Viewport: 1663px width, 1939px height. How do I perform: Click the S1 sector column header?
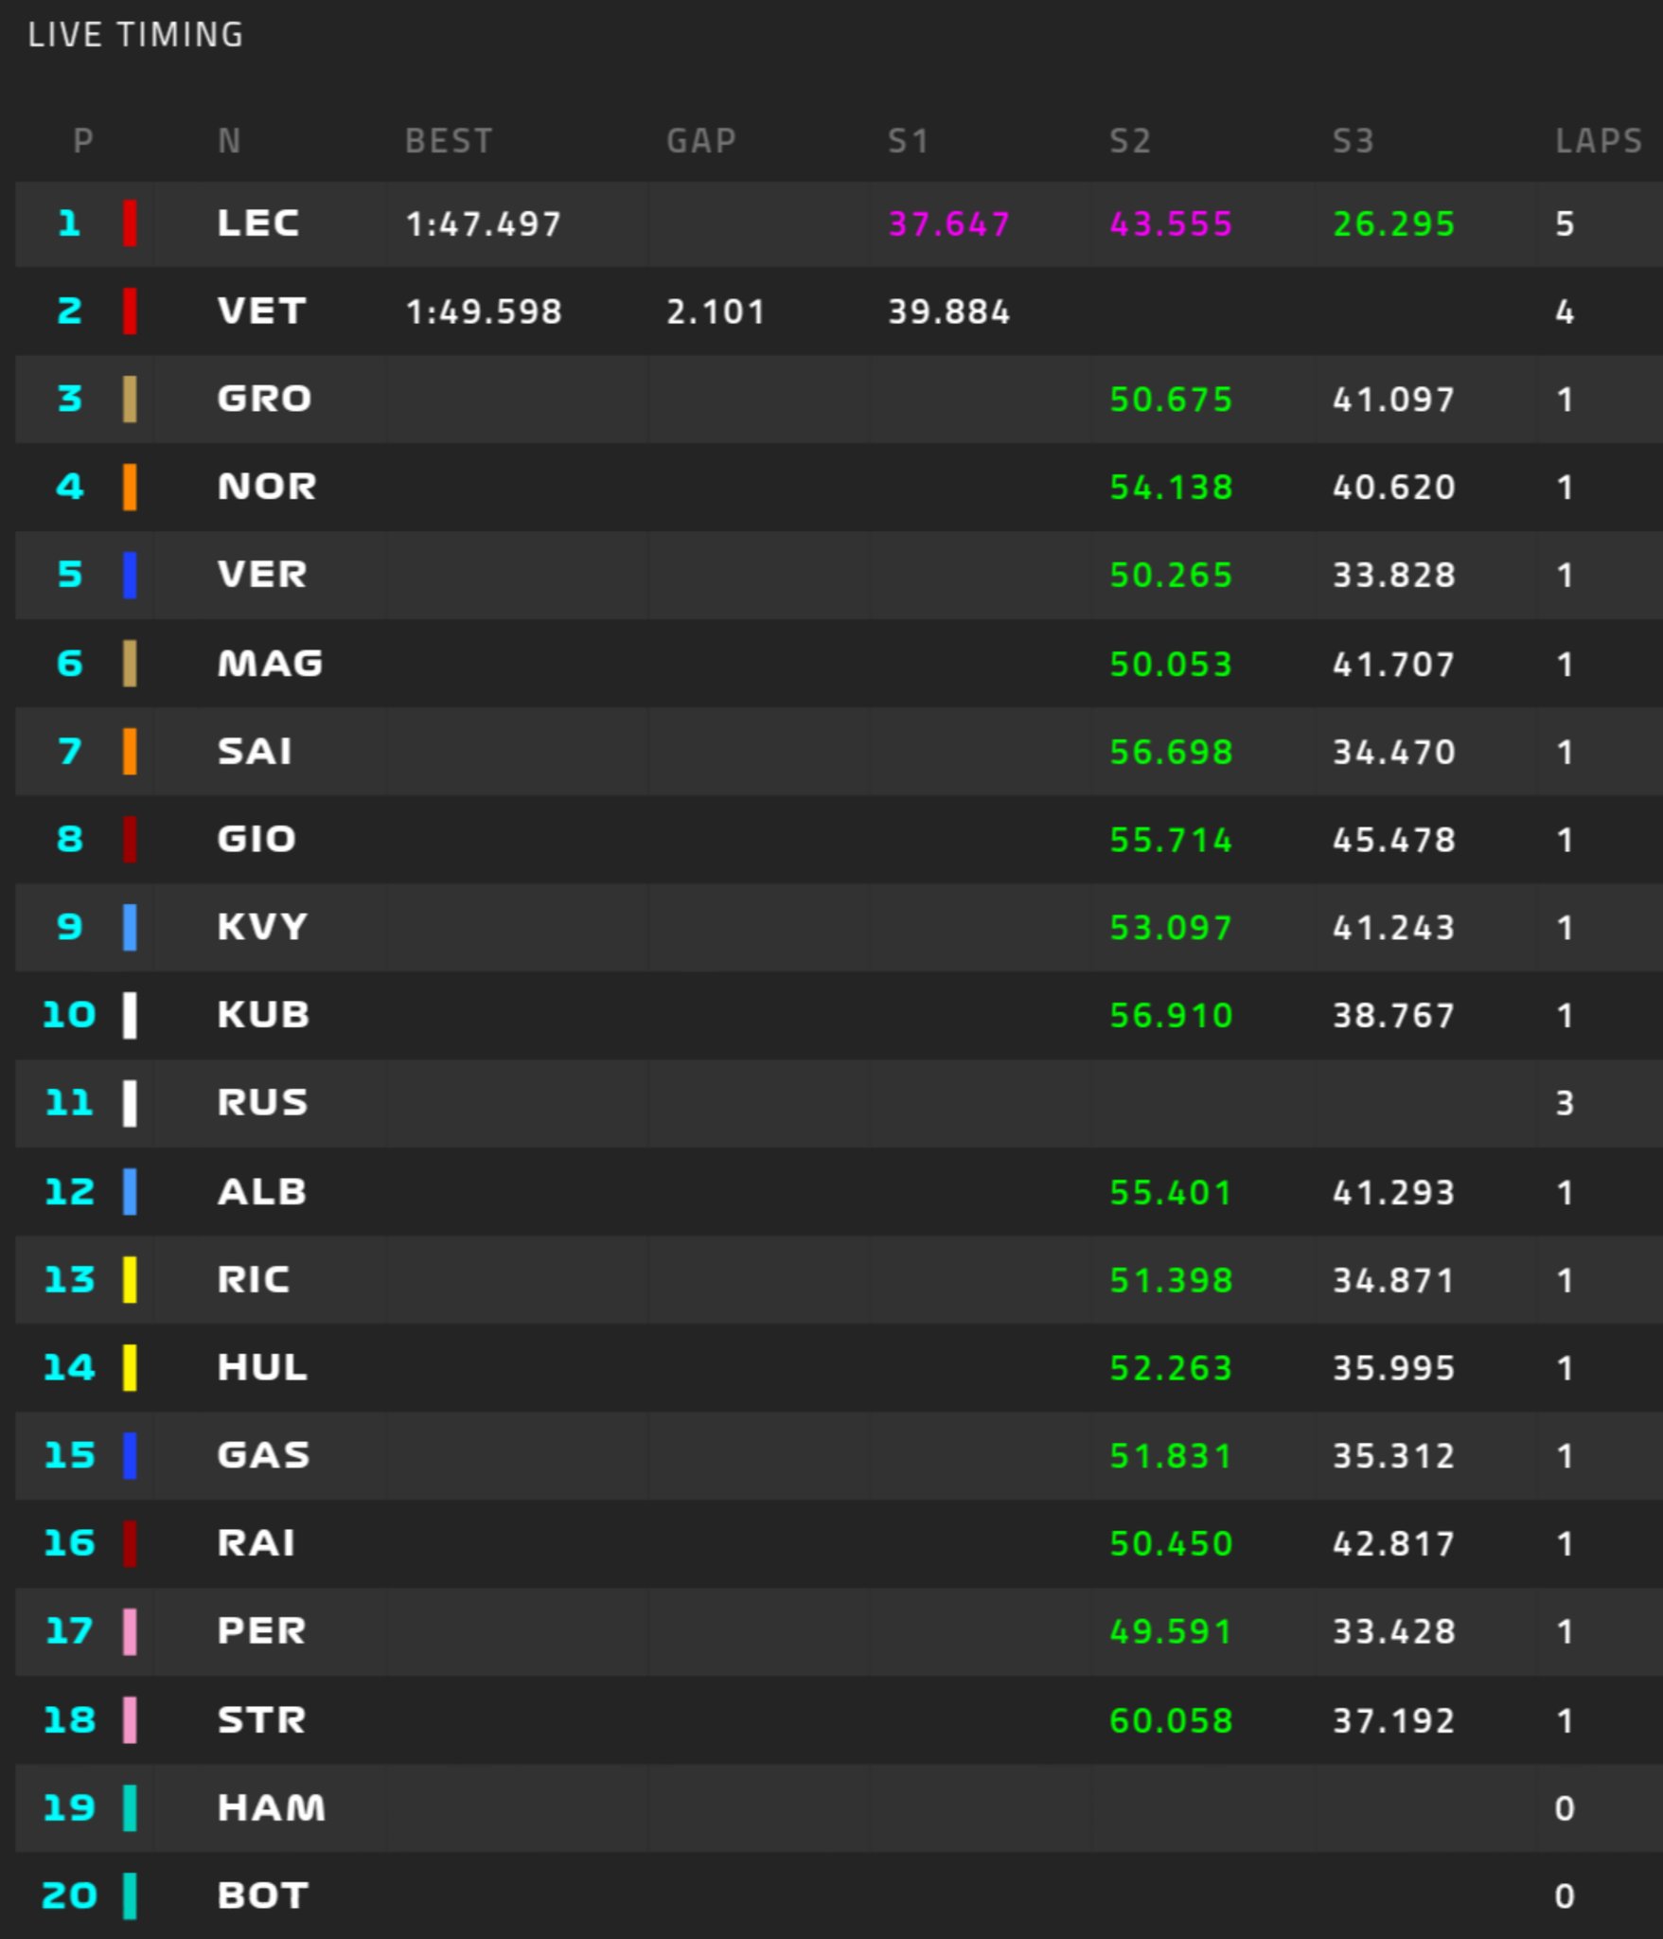point(908,141)
